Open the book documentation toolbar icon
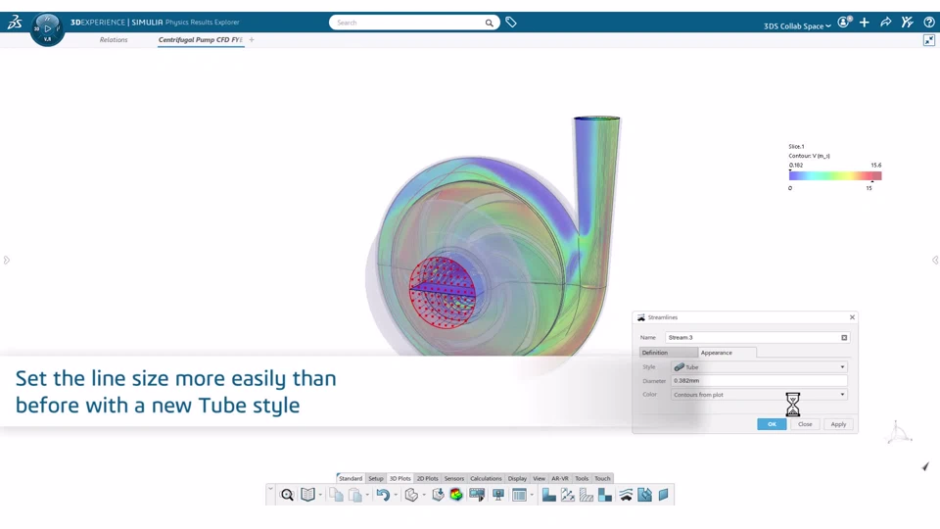 click(307, 495)
